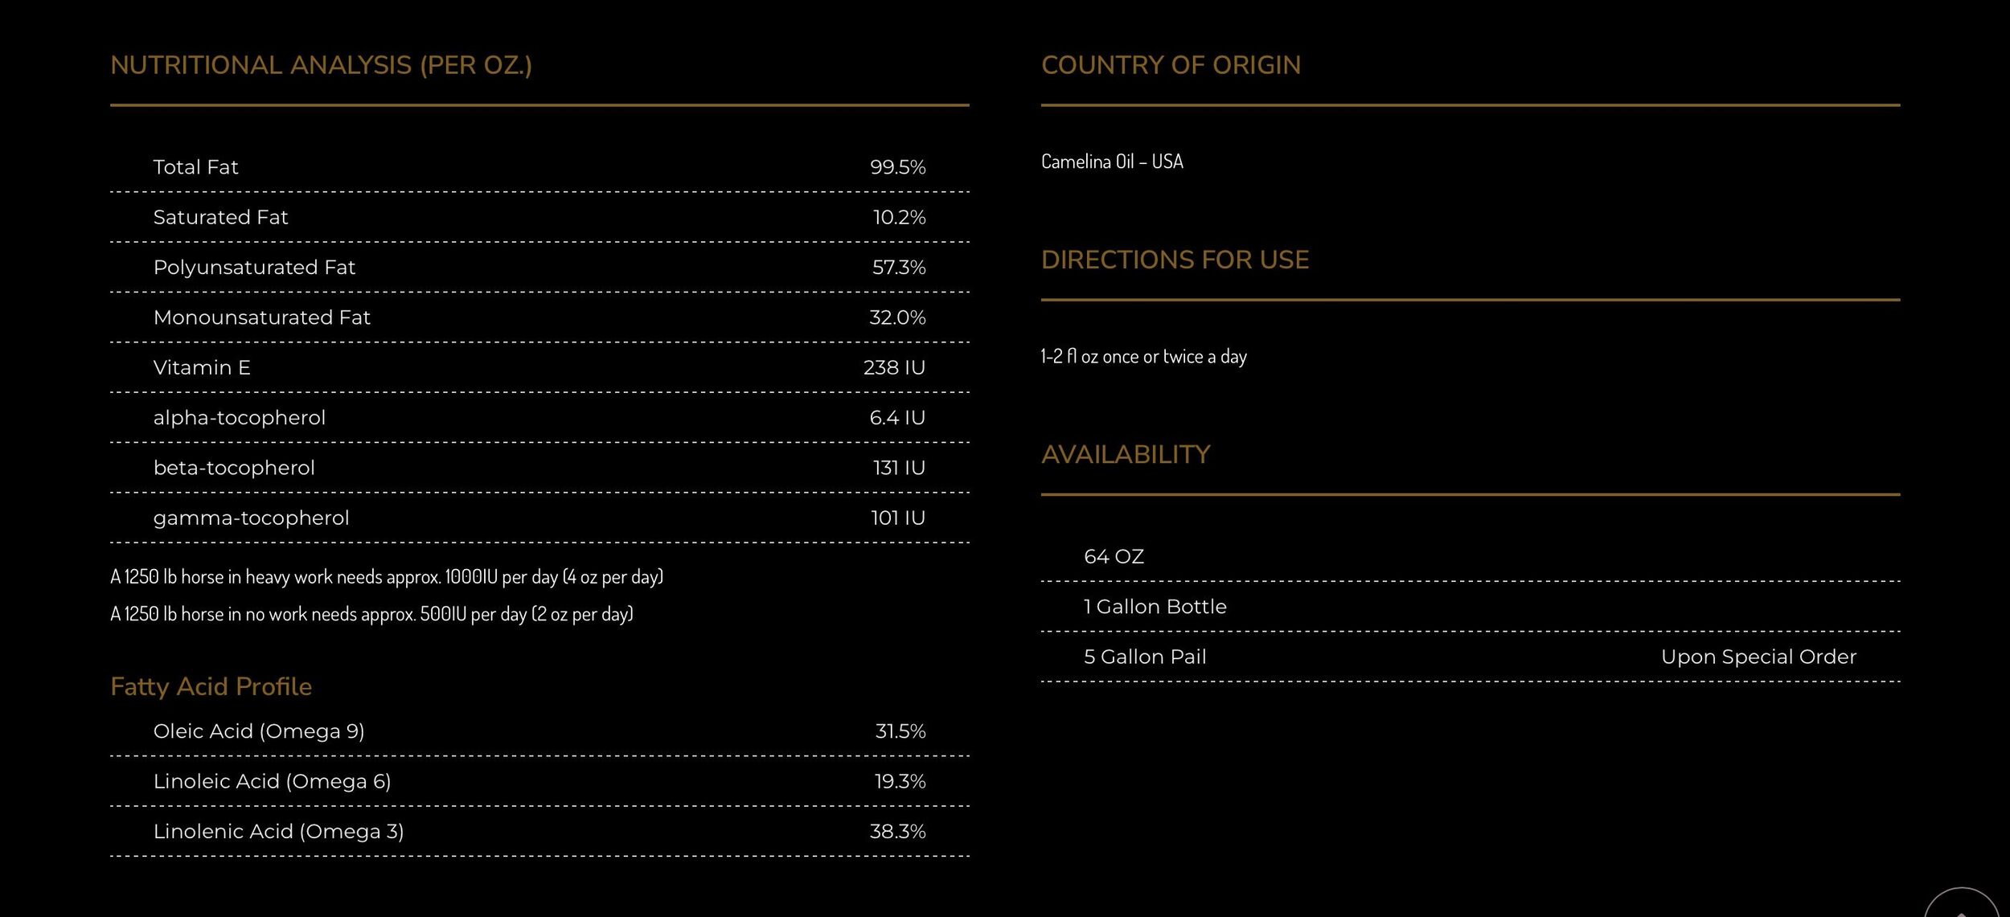
Task: Click the Camelina Oil – USA text
Action: tap(1112, 162)
